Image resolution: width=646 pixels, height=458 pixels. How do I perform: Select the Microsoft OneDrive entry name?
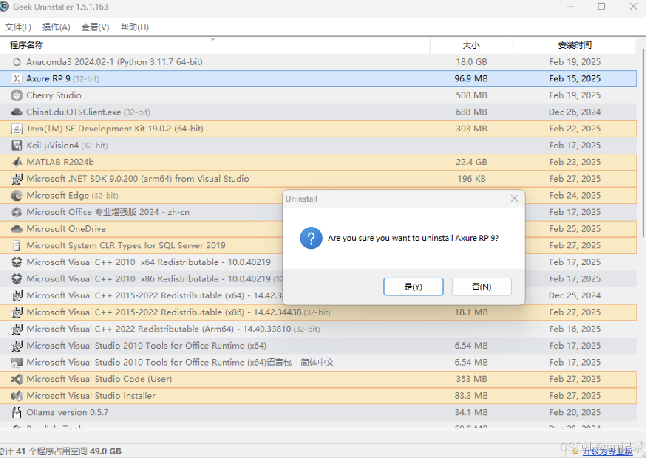coord(66,229)
